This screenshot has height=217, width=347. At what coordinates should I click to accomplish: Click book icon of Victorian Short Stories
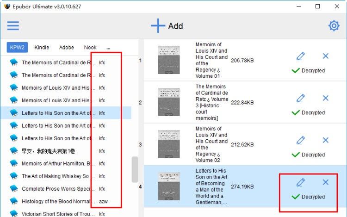tap(14, 213)
